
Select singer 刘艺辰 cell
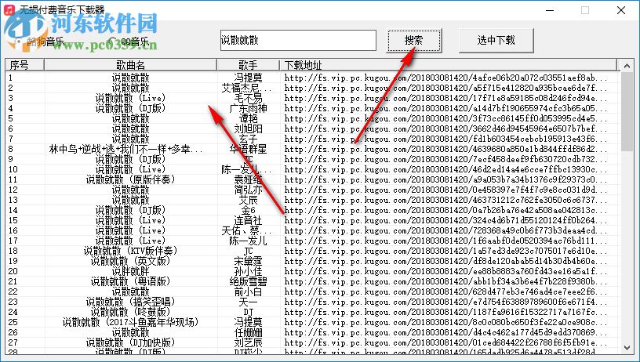(x=248, y=342)
